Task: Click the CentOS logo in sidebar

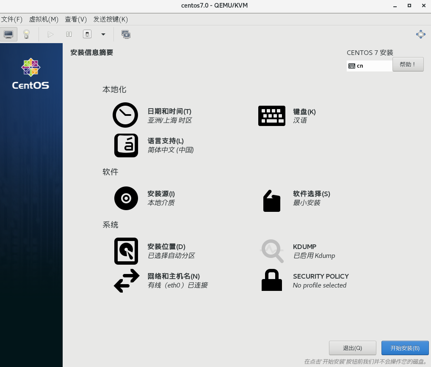Action: 31,74
